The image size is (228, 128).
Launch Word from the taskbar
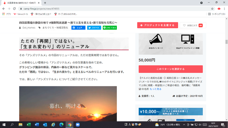(x=37, y=125)
